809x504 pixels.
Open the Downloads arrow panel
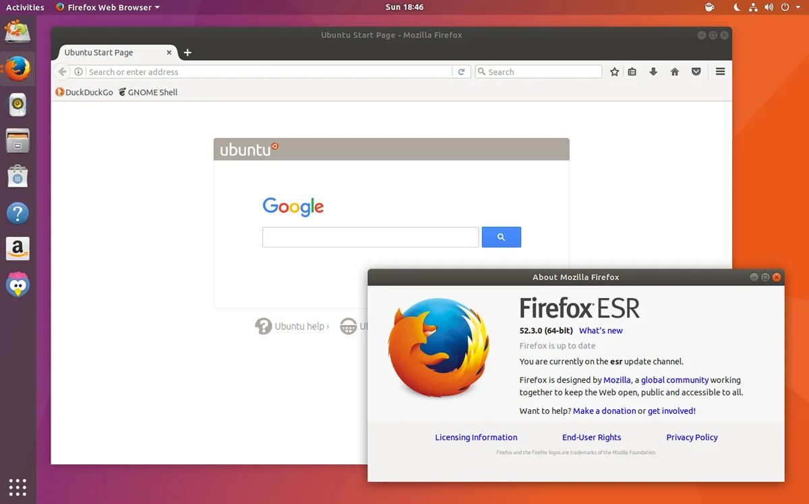click(653, 71)
